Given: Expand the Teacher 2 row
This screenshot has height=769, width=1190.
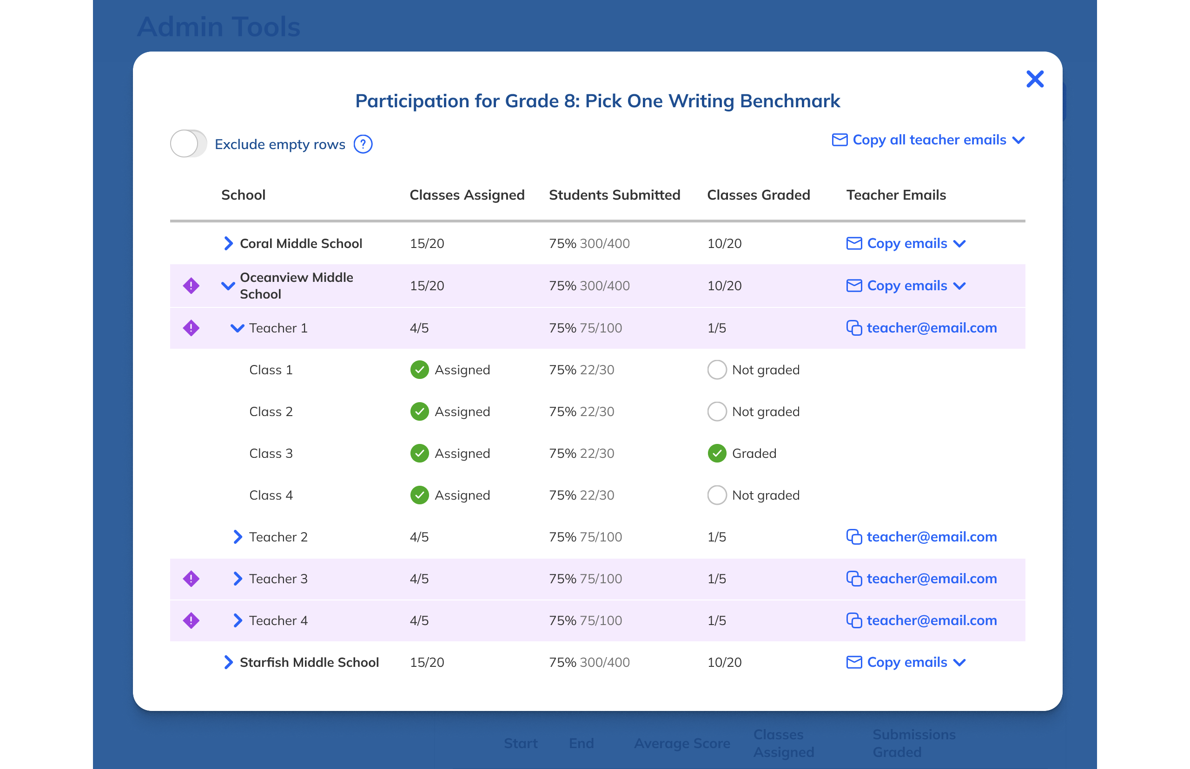Looking at the screenshot, I should click(x=238, y=537).
